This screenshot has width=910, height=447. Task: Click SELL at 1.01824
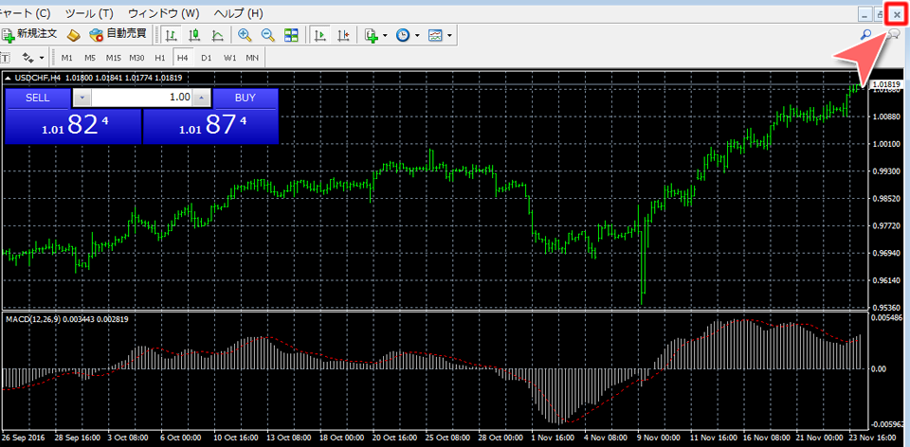point(73,116)
